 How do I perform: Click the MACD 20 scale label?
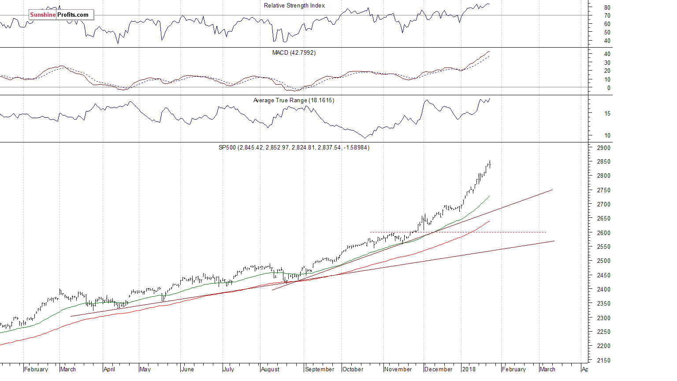point(607,71)
